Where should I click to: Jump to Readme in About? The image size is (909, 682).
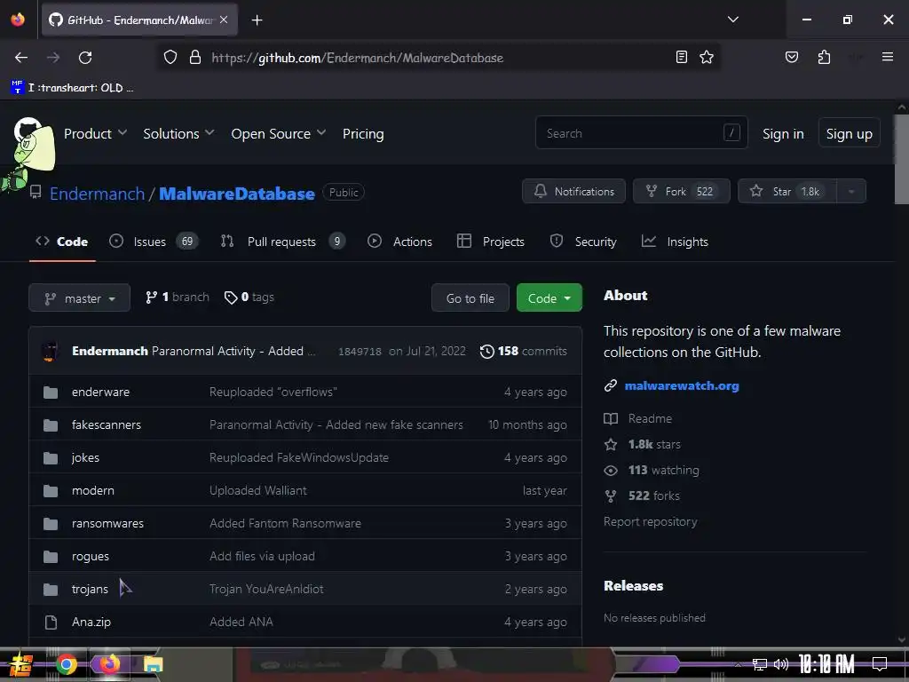click(637, 418)
